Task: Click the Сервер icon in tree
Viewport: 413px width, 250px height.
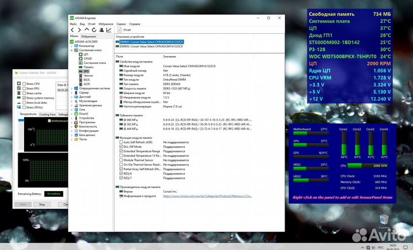Action: (76, 93)
